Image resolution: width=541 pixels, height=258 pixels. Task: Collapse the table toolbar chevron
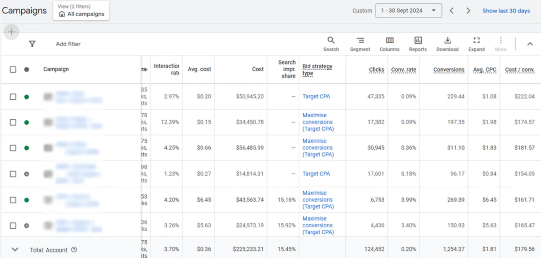[x=530, y=44]
